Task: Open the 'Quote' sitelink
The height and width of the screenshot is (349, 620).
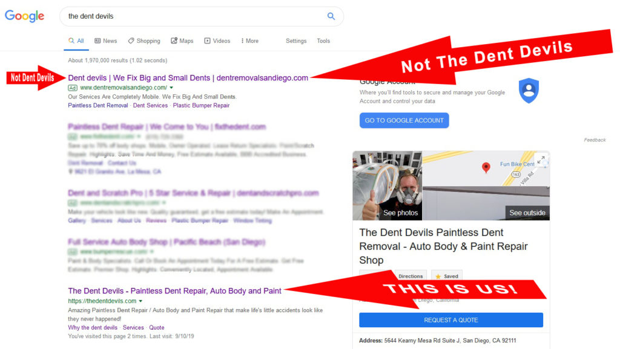Action: [157, 328]
